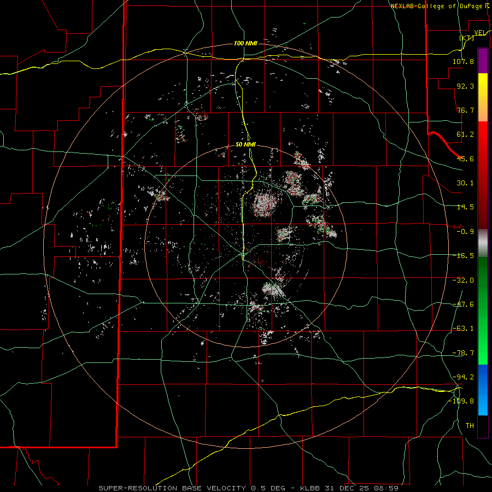Click the -63.1 velocity scale value

(463, 329)
